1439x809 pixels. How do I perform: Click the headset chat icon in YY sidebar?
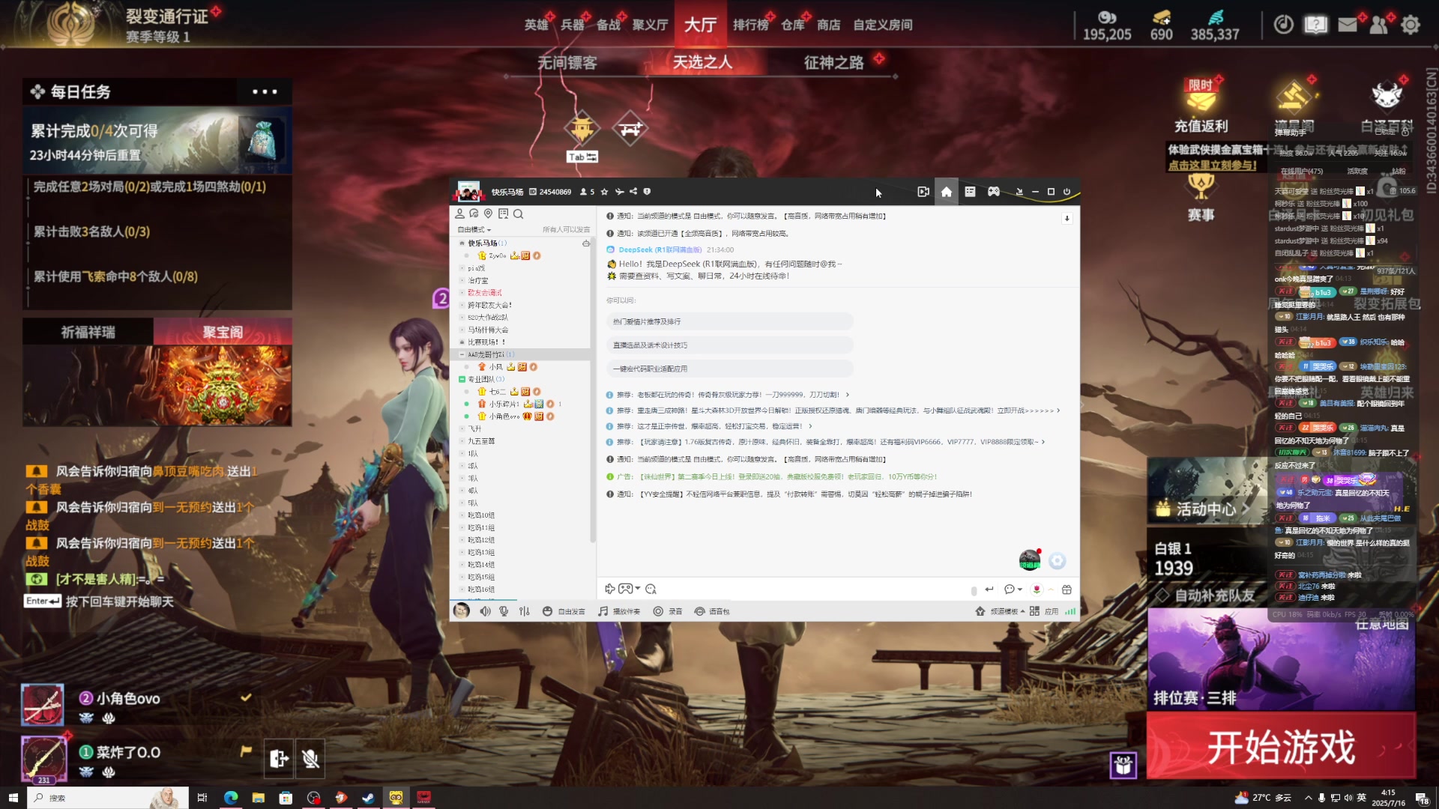click(474, 213)
